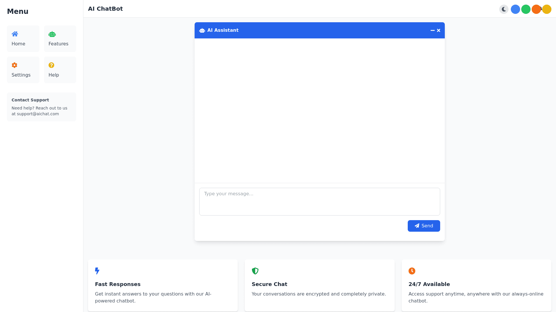Select the blue theme color swatch

click(x=515, y=9)
